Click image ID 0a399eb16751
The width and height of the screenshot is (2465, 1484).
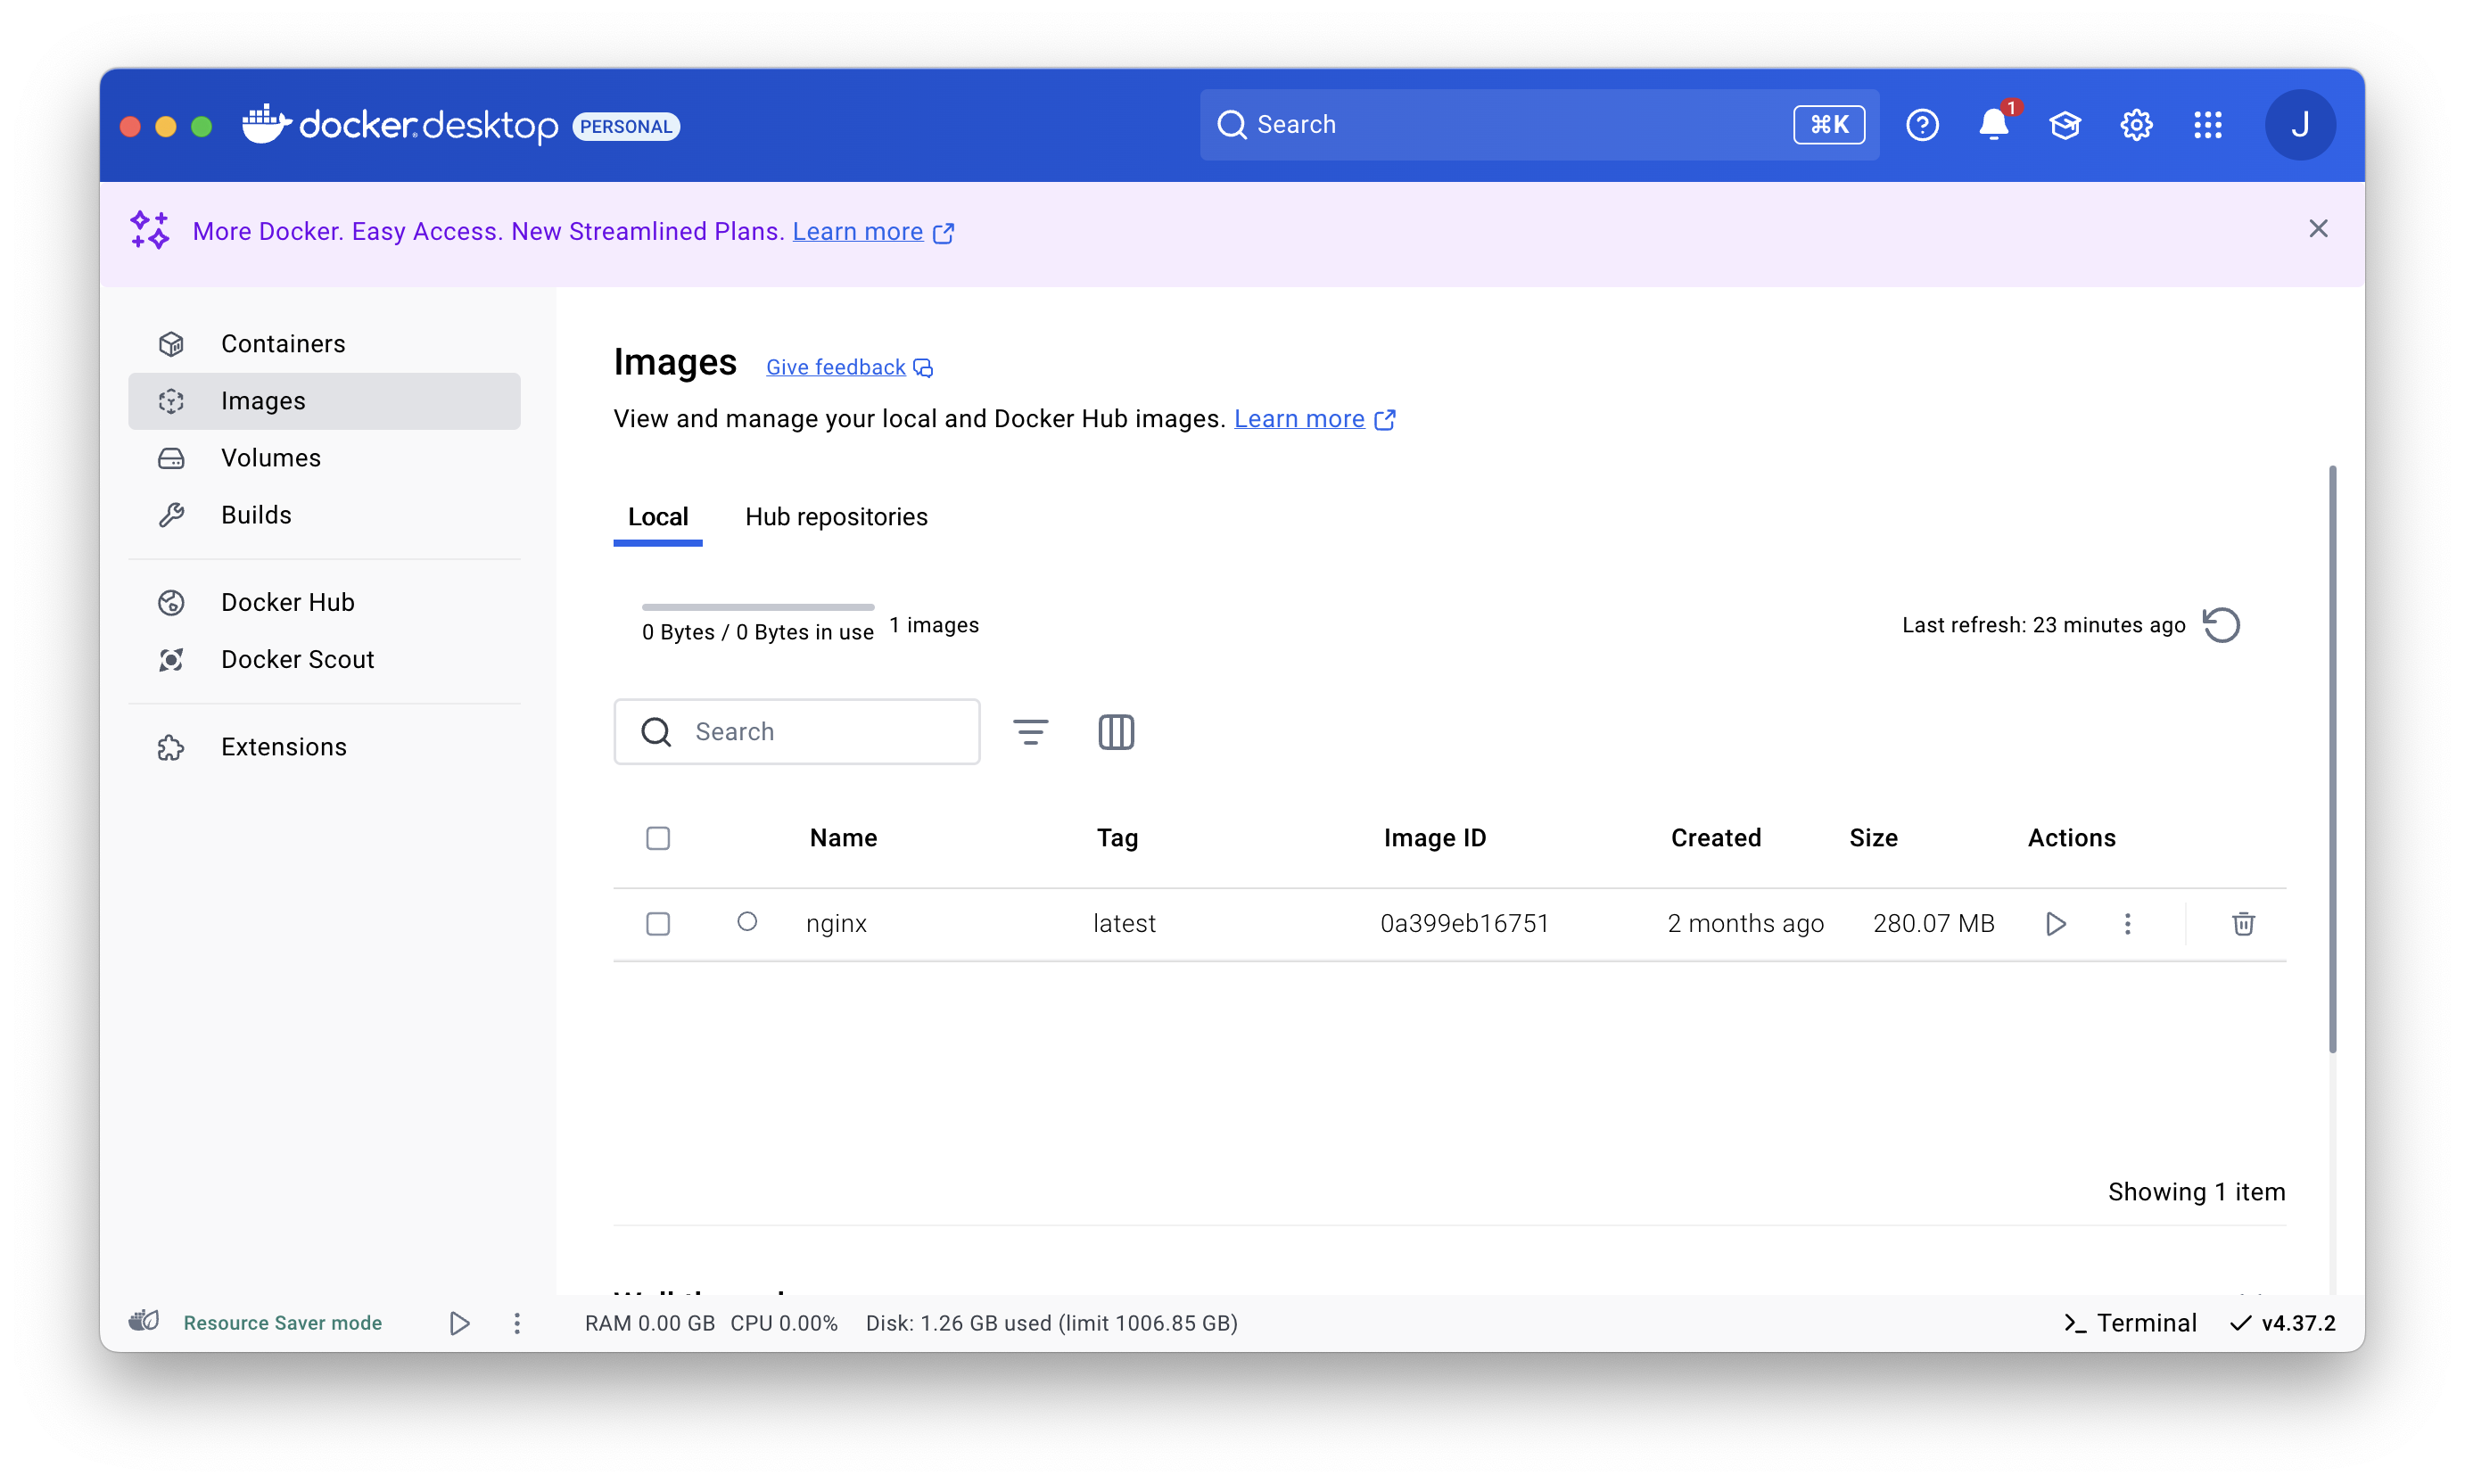1464,924
